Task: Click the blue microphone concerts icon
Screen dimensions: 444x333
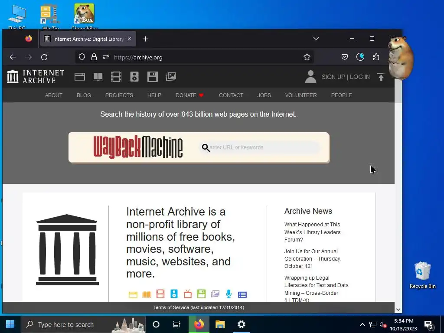Action: point(229,294)
